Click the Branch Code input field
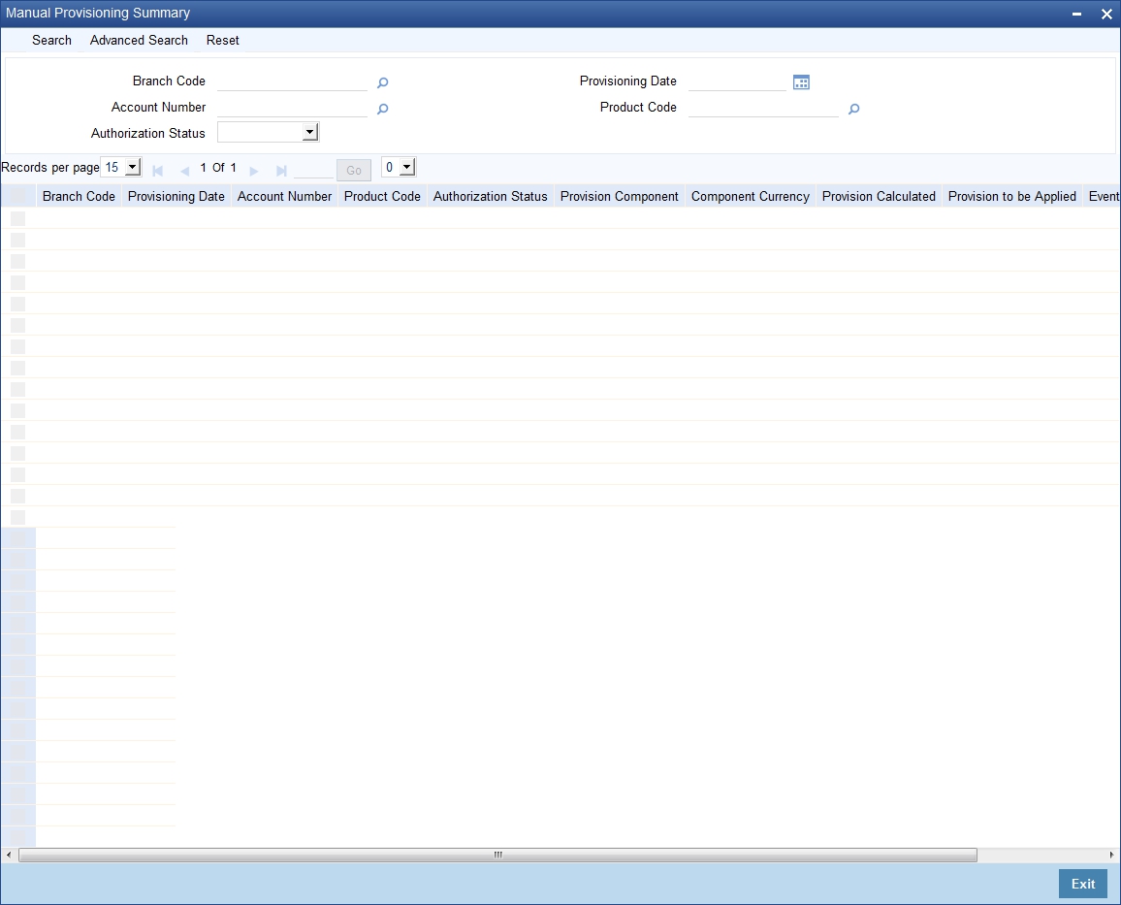The width and height of the screenshot is (1121, 905). (293, 81)
